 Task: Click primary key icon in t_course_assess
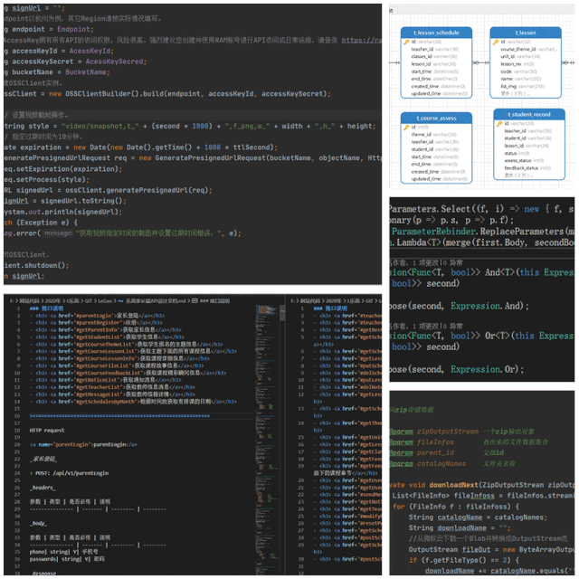[x=406, y=127]
